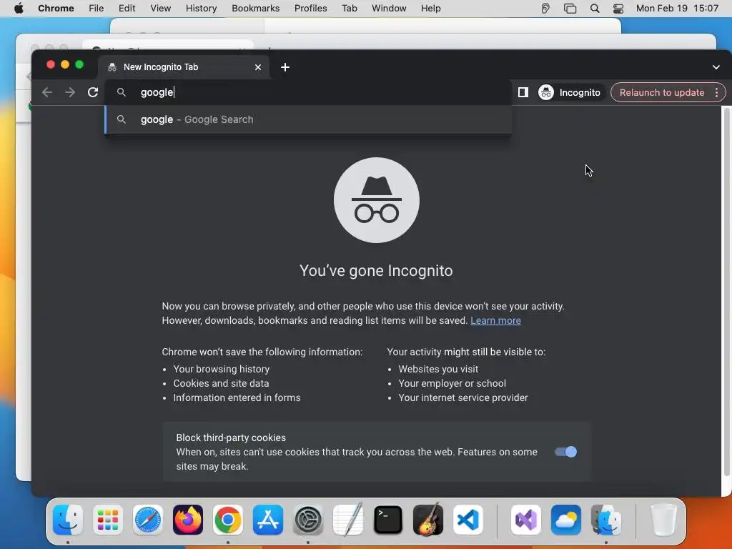The image size is (732, 549).
Task: Click the large Incognito hat and glasses logo
Action: 377,200
